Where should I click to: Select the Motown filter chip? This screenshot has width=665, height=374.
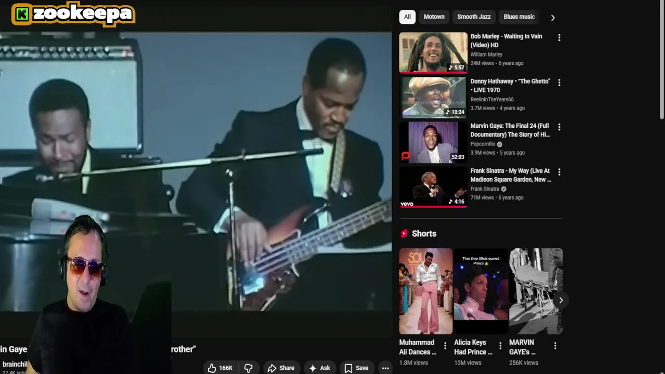point(434,17)
